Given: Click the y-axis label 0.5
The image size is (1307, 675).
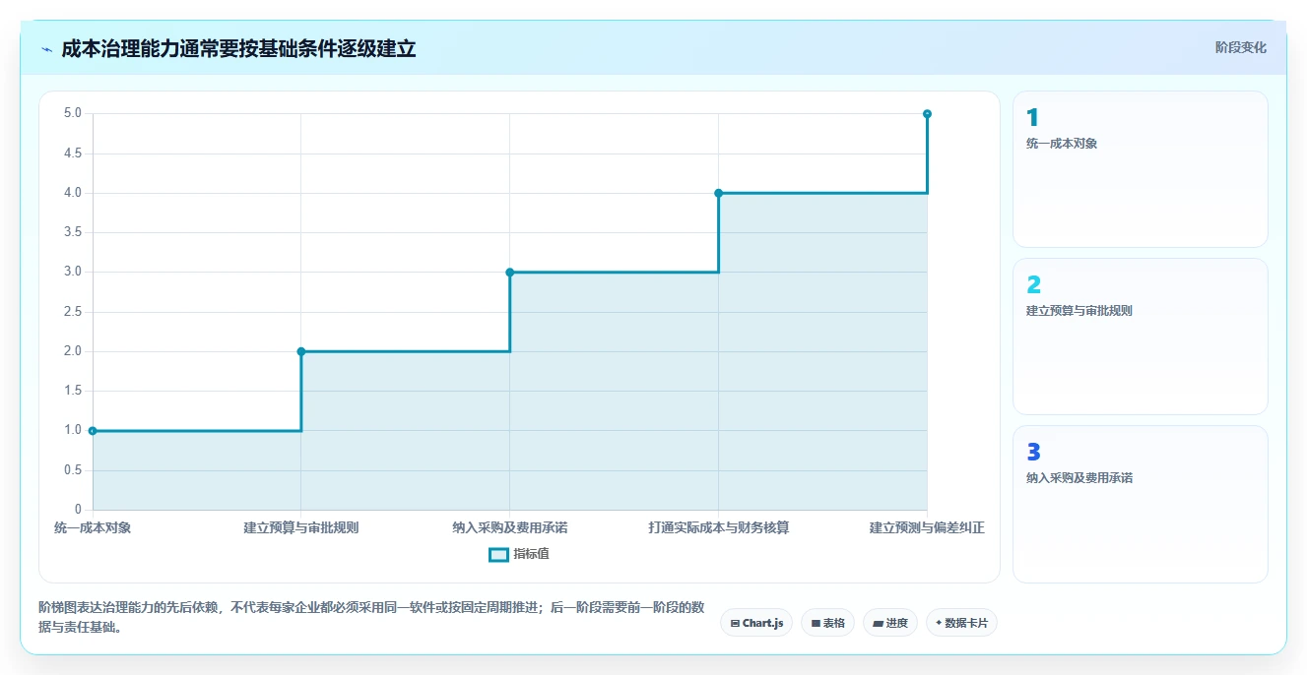Looking at the screenshot, I should coord(73,470).
